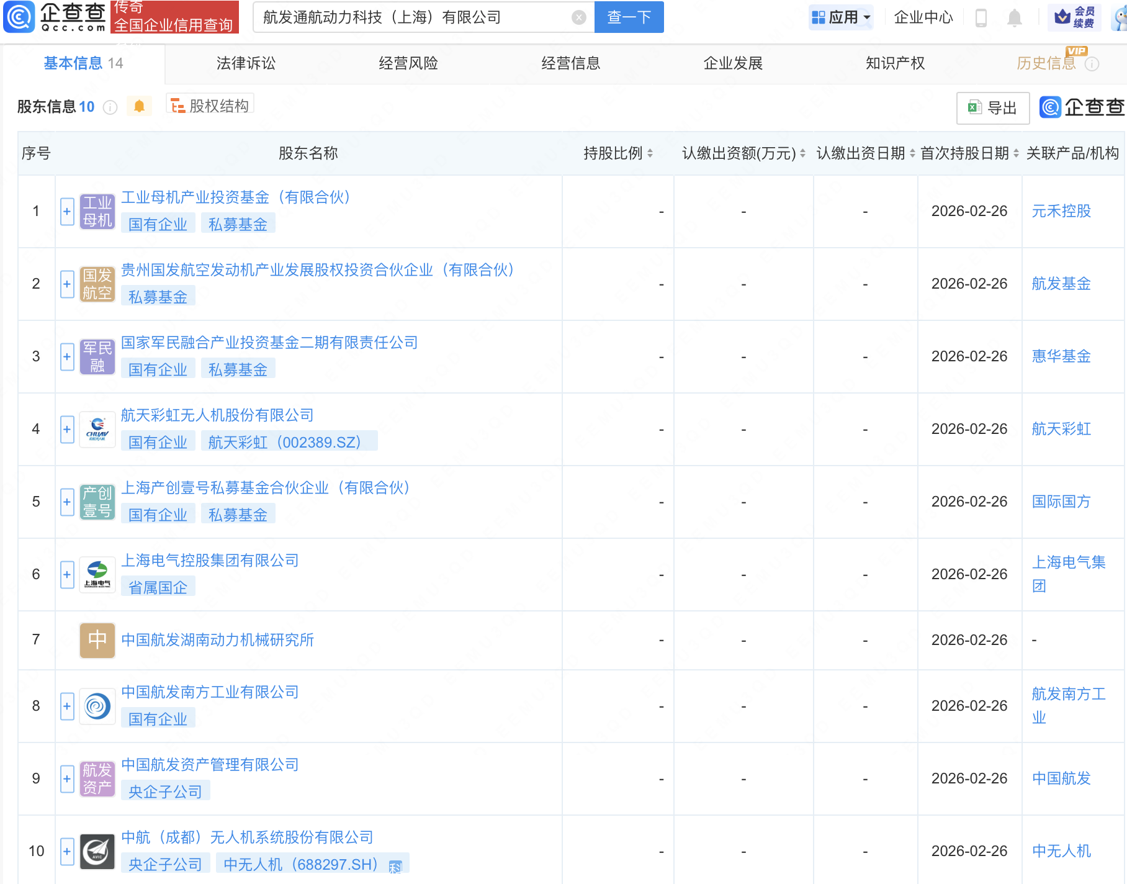
Task: Open the mobile phone app icon
Action: (x=981, y=17)
